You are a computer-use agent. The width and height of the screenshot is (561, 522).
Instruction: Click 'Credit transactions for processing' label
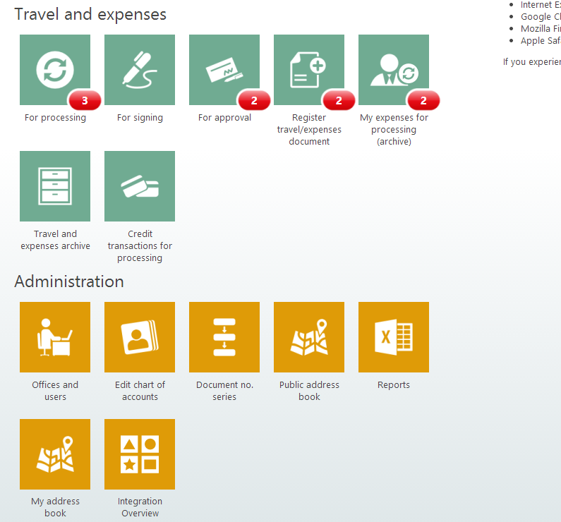point(140,246)
